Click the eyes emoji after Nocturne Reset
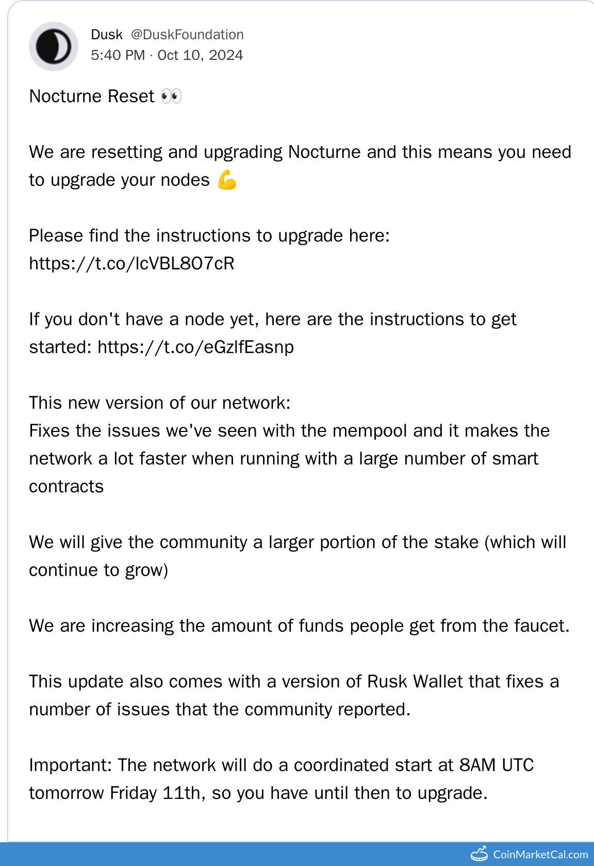The image size is (594, 866). point(171,96)
